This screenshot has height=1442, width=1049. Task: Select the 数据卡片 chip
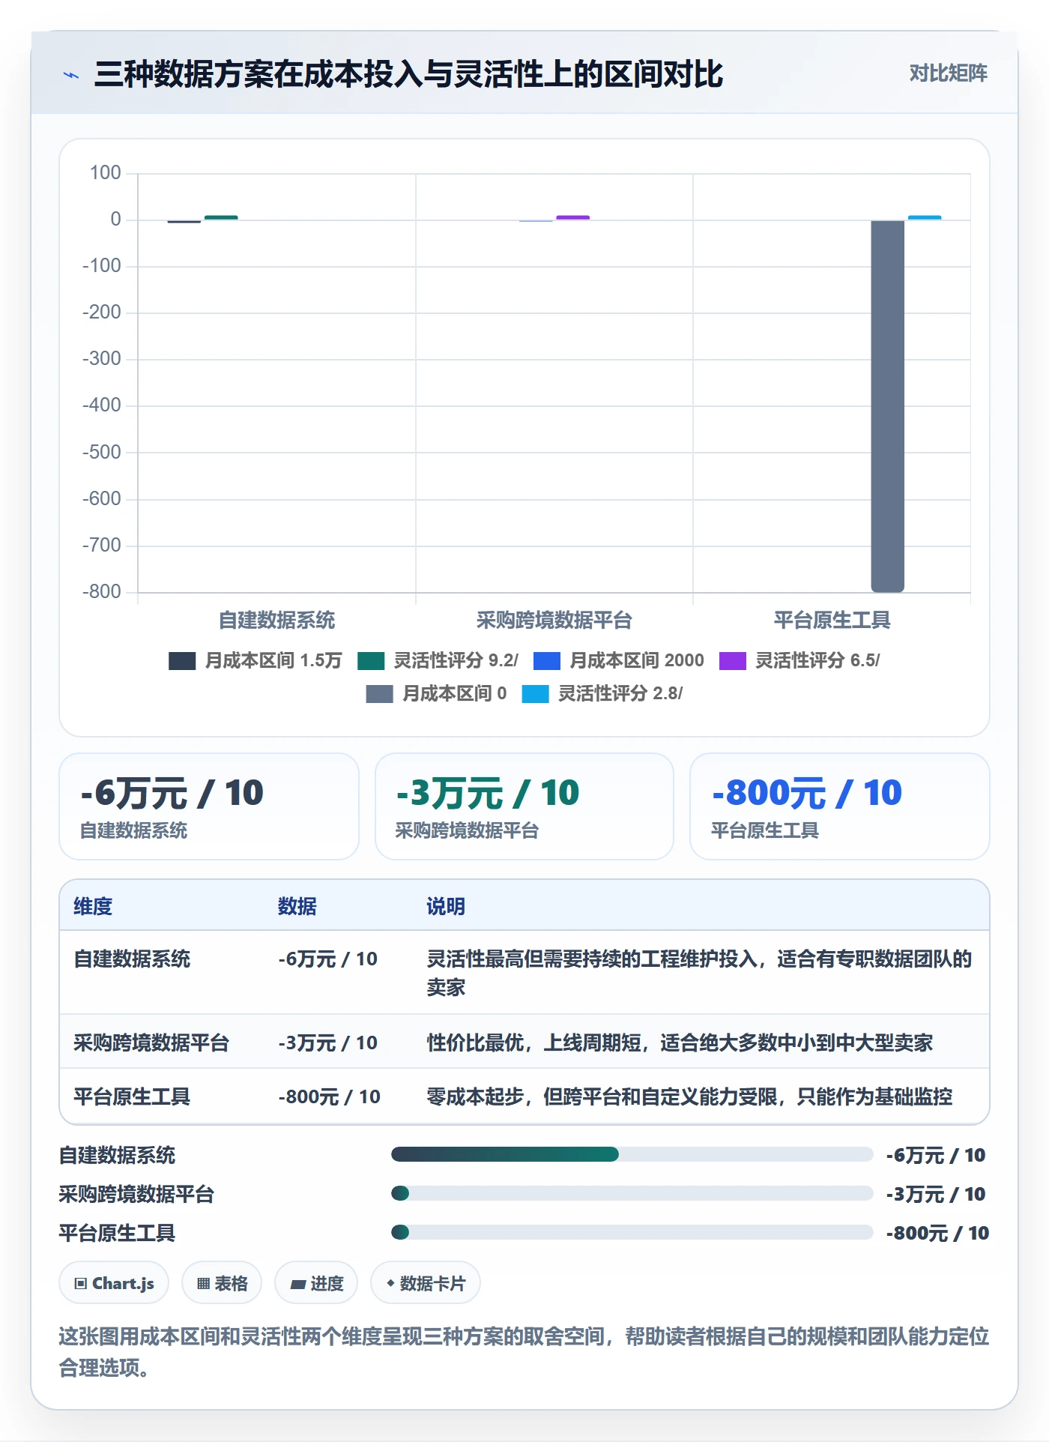pos(425,1283)
